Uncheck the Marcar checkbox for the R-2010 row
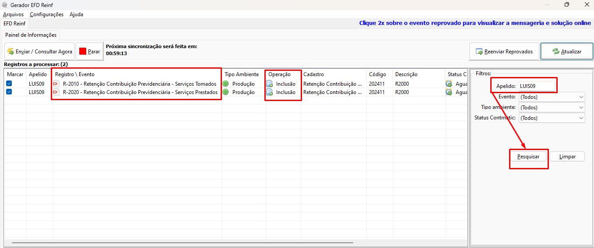The width and height of the screenshot is (594, 248). tap(9, 84)
